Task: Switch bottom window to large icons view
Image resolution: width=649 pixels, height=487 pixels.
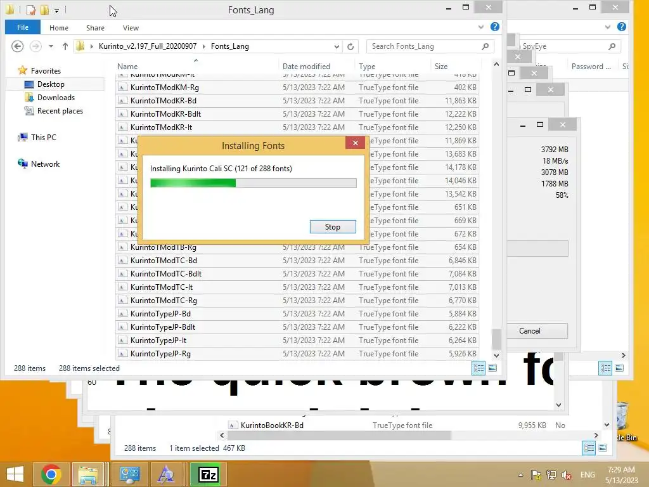Action: 603,448
